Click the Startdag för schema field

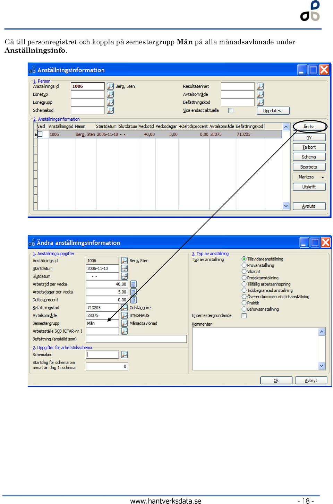(107, 366)
